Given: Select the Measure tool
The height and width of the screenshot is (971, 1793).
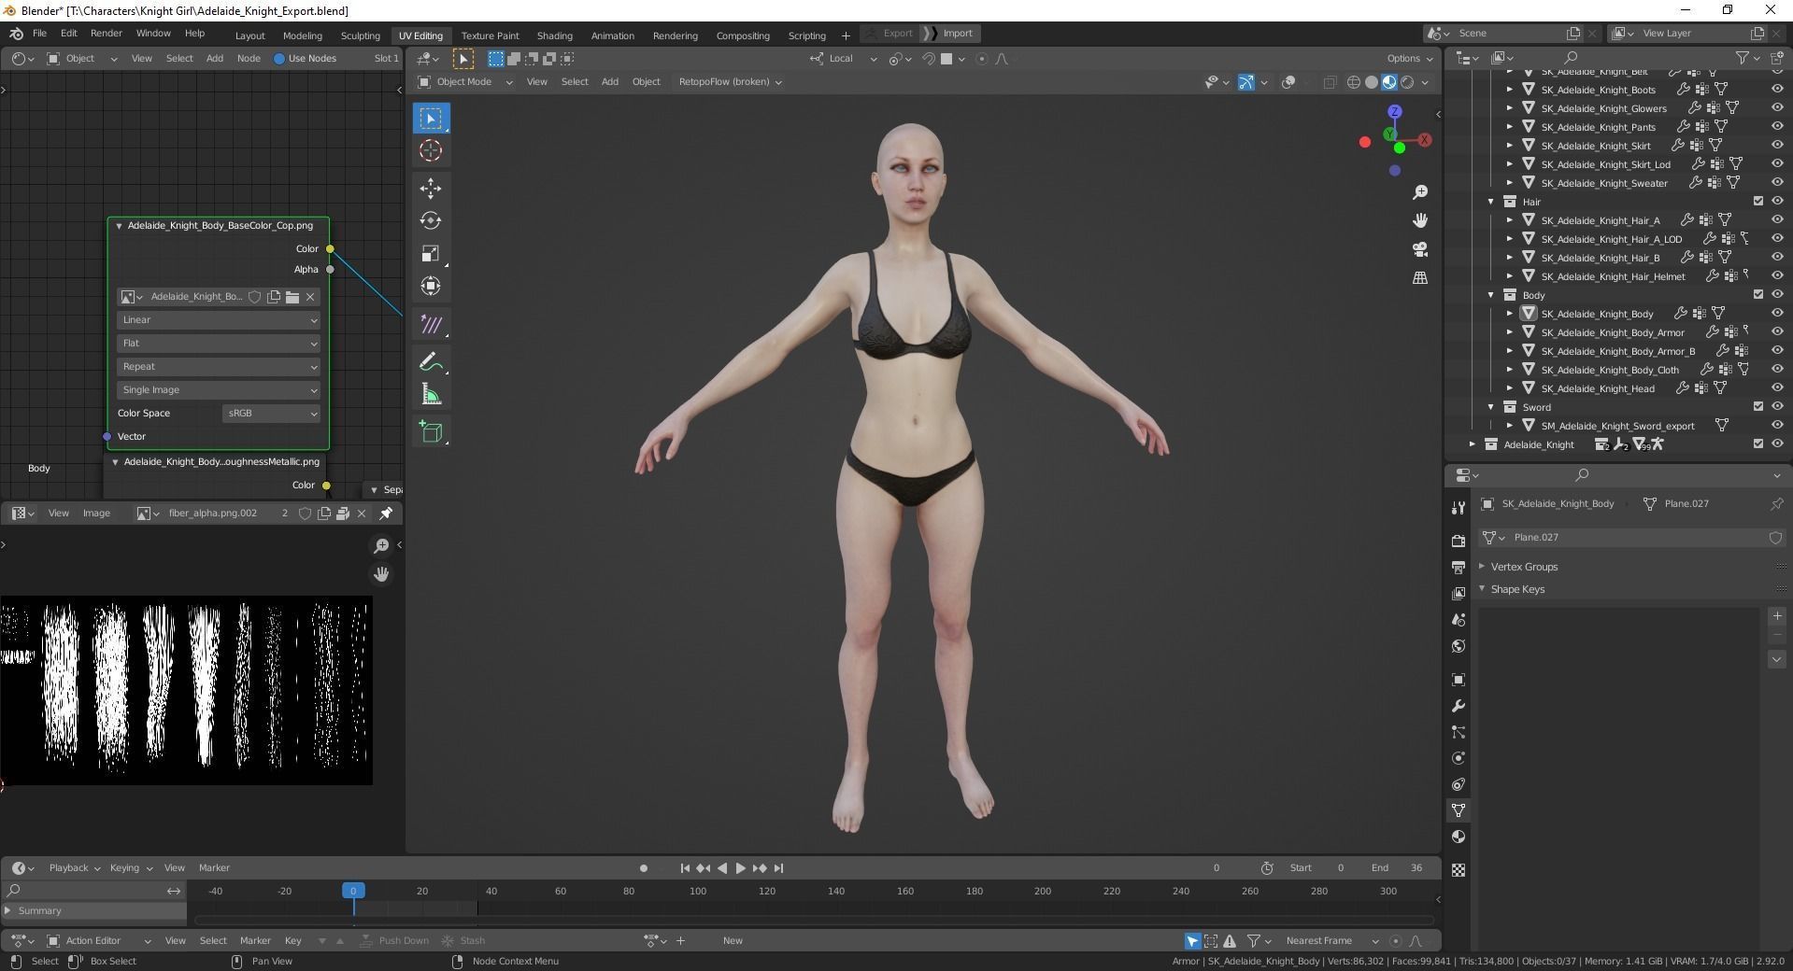Looking at the screenshot, I should 431,394.
